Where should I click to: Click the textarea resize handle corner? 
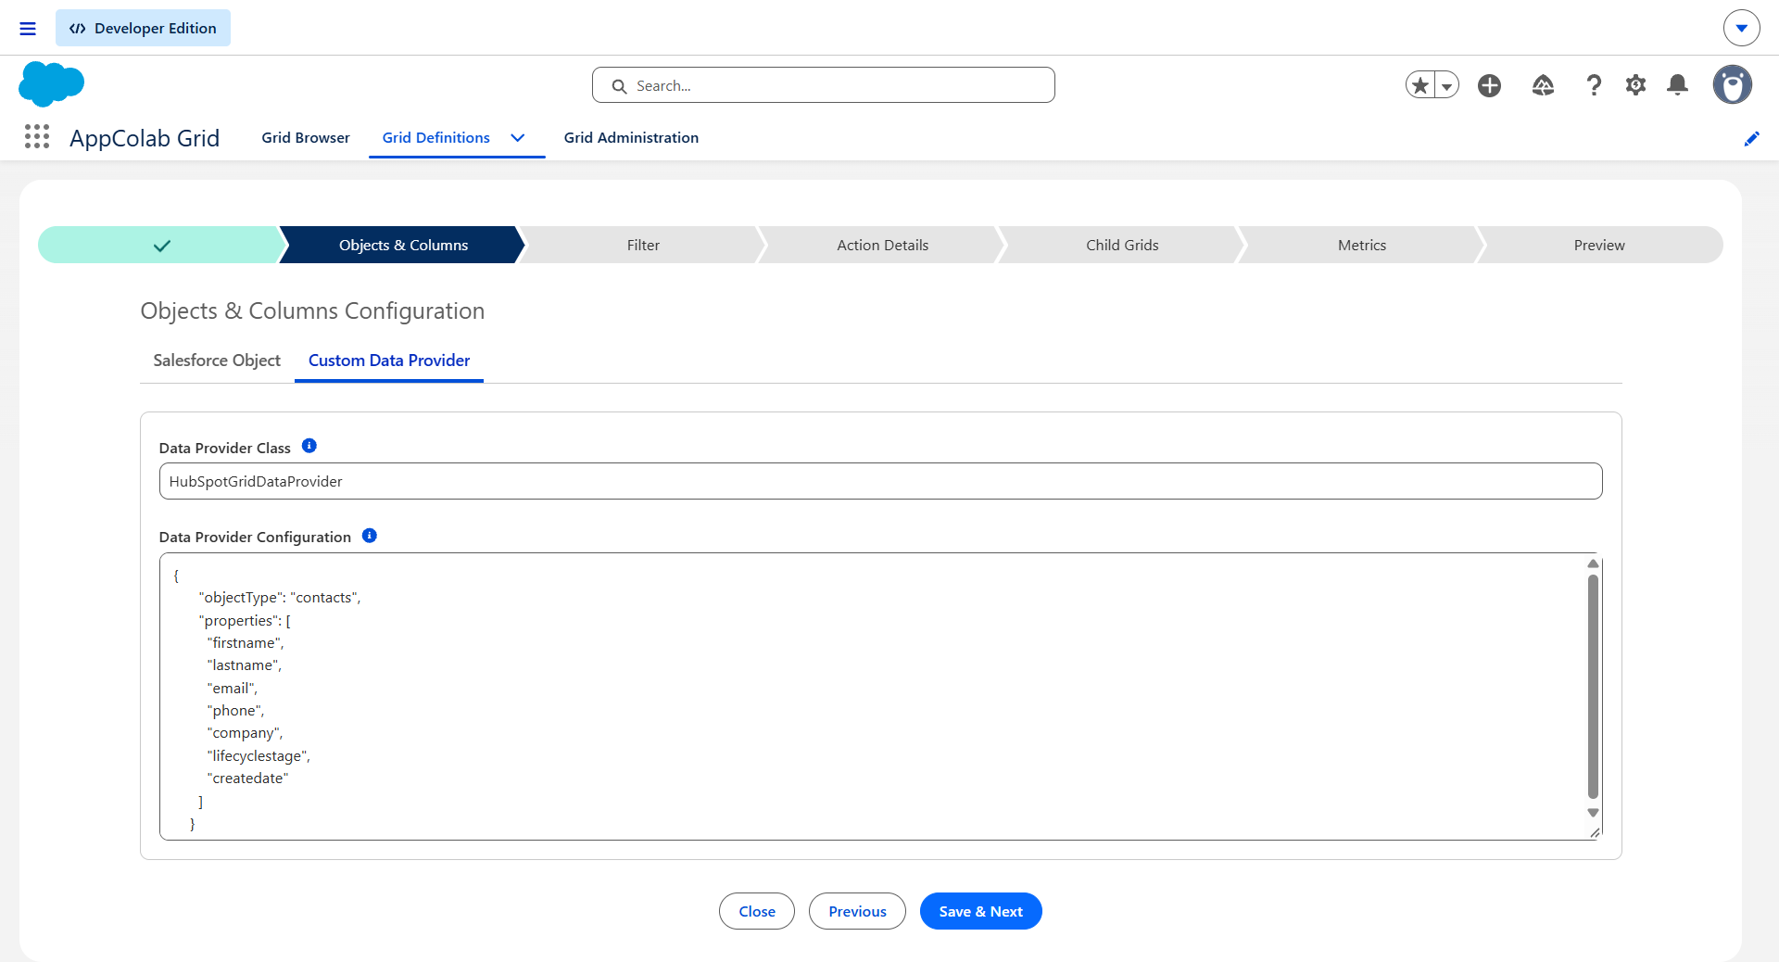tap(1595, 832)
